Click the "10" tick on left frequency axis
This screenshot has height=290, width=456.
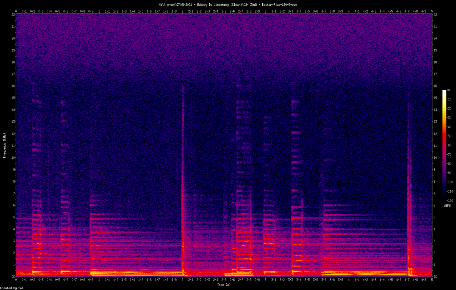[x=13, y=157]
